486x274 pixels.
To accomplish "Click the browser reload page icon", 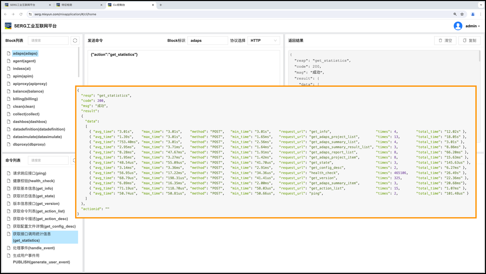I will [x=21, y=14].
